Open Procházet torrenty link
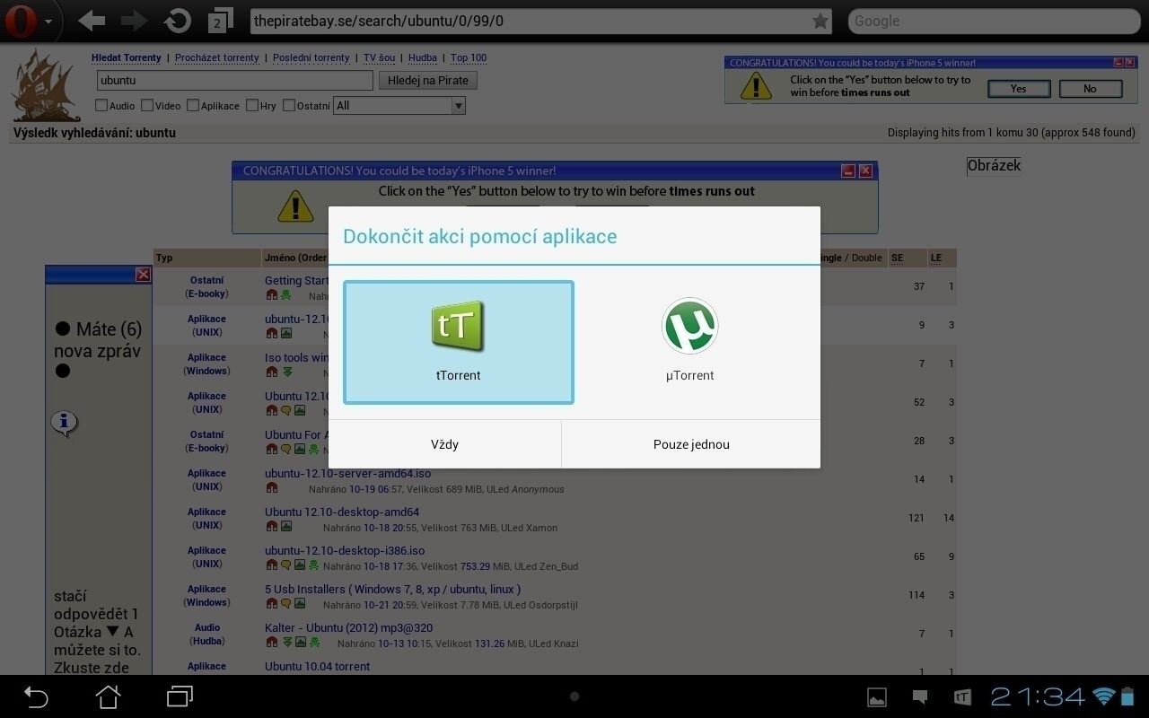This screenshot has width=1149, height=718. [217, 57]
